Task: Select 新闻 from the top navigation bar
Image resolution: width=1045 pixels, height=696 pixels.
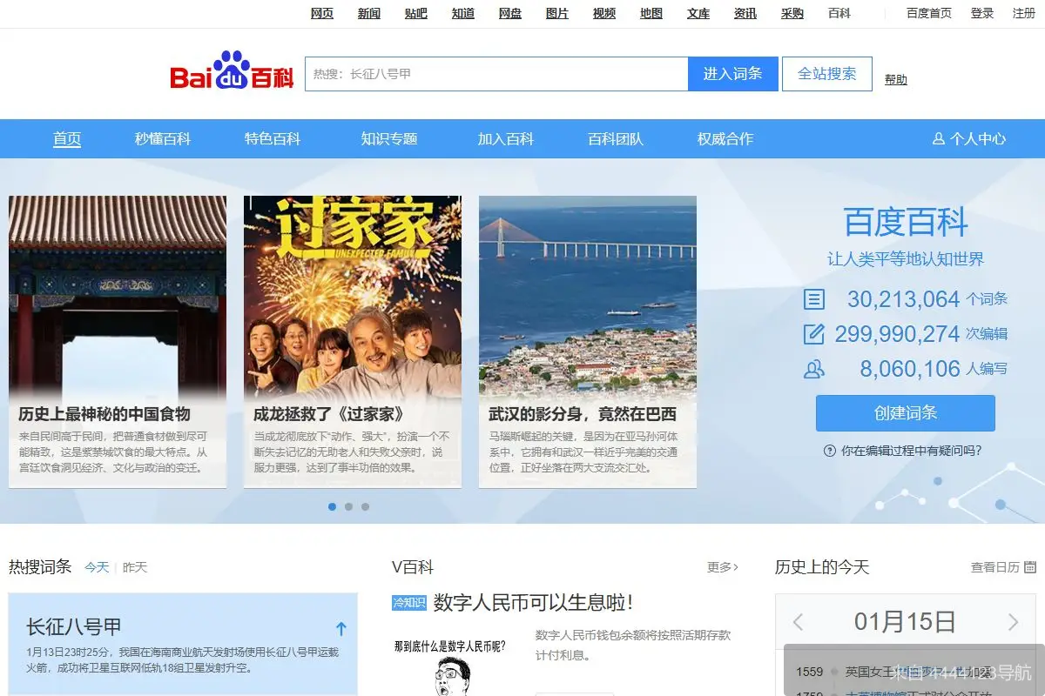Action: point(368,13)
